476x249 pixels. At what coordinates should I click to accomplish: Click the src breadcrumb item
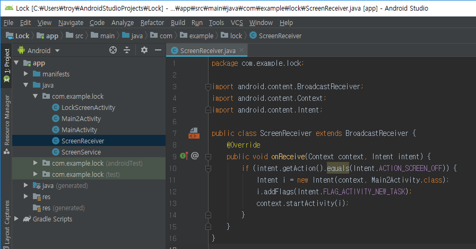75,36
